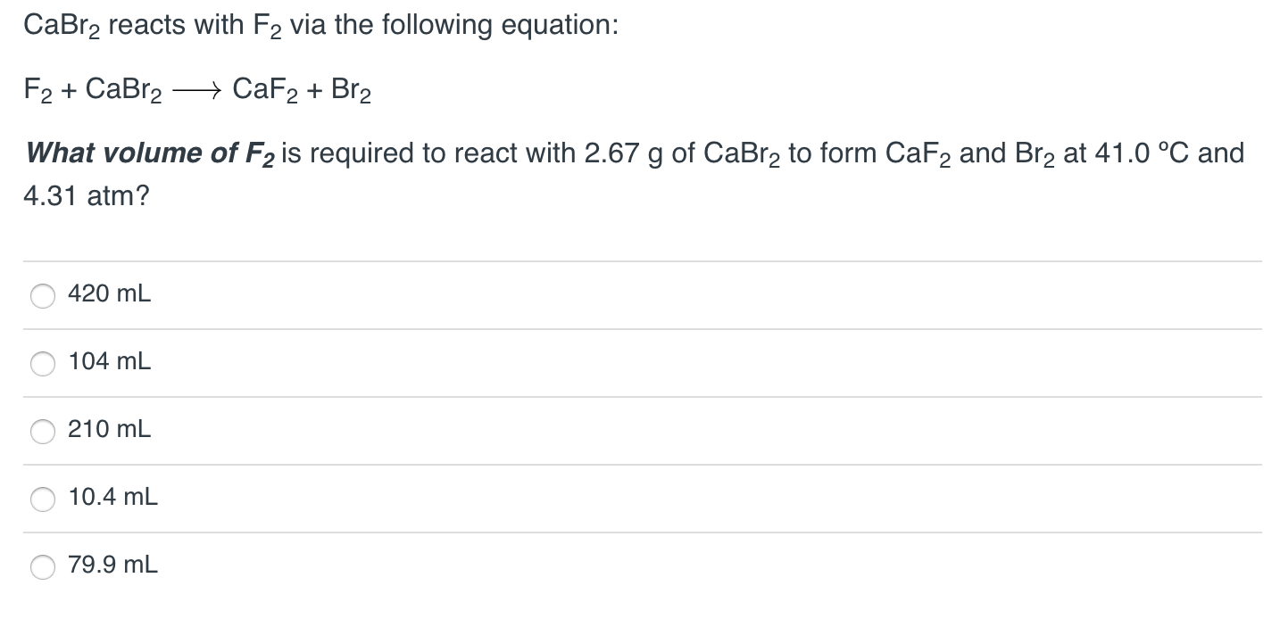This screenshot has width=1280, height=619.
Task: Click the radio circle beside 210 mL
Action: (42, 431)
